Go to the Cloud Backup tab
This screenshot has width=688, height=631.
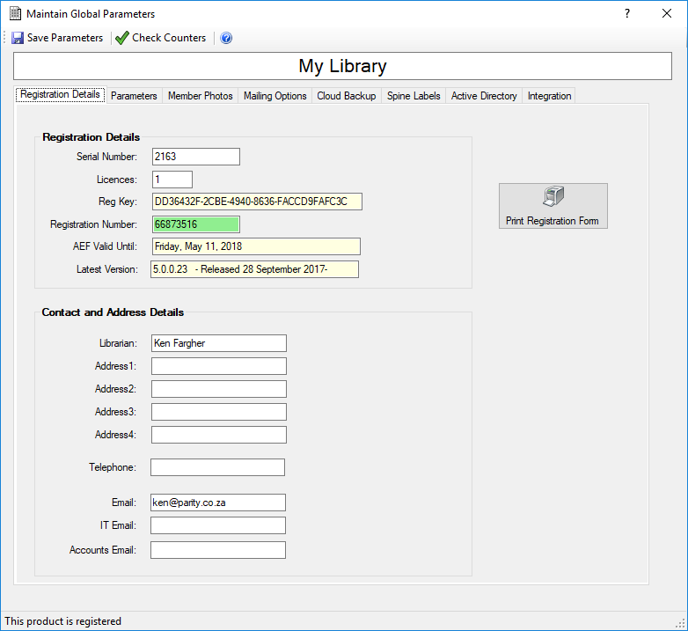tap(347, 96)
